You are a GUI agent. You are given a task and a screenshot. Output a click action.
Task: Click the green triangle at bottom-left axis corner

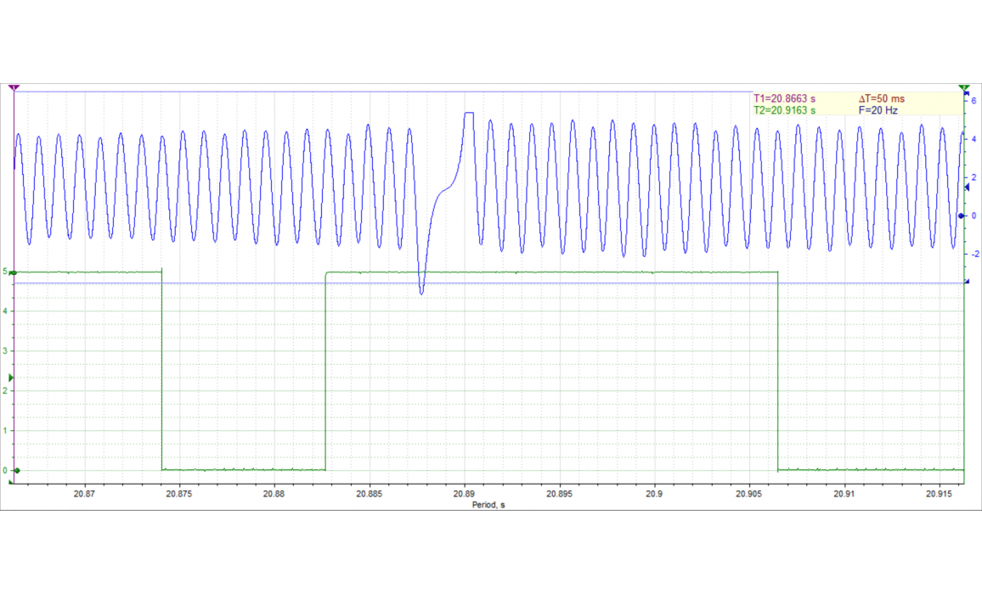[11, 482]
